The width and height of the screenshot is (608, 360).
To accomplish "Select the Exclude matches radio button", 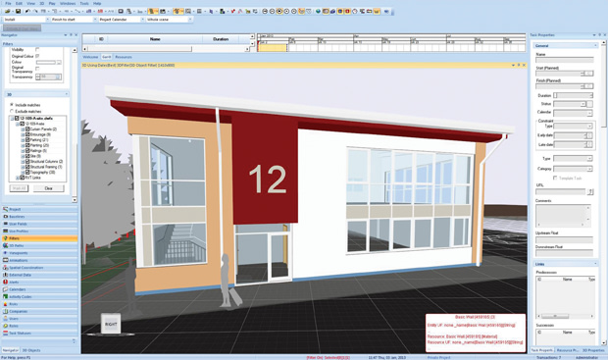I will pos(12,111).
